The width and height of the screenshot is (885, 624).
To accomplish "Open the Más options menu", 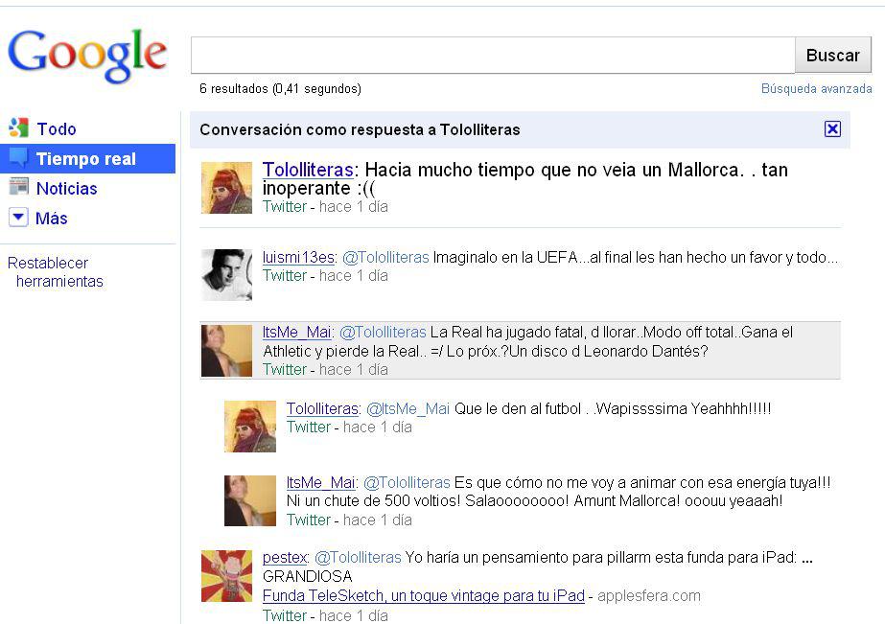I will (52, 219).
